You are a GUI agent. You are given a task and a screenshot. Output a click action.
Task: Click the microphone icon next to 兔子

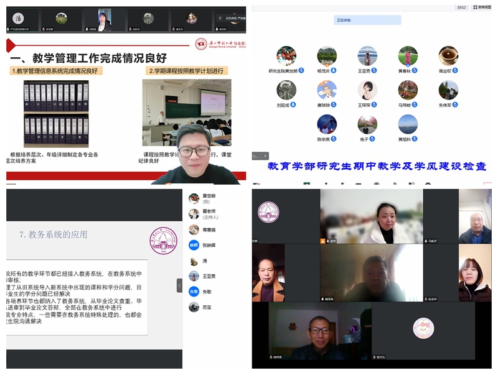pos(372,139)
